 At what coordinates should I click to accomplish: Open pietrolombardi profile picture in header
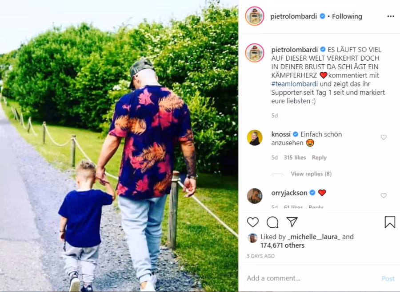click(x=255, y=16)
